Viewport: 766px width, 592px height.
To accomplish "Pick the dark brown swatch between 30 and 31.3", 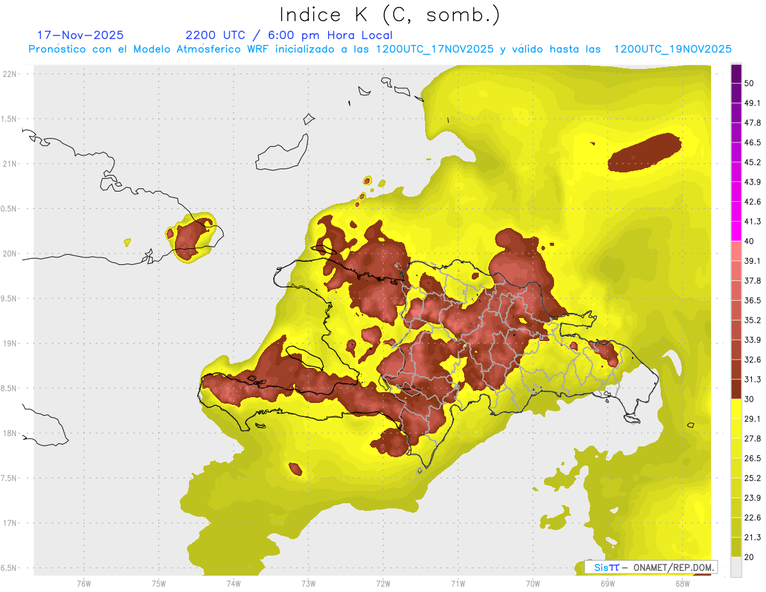I will [x=736, y=390].
